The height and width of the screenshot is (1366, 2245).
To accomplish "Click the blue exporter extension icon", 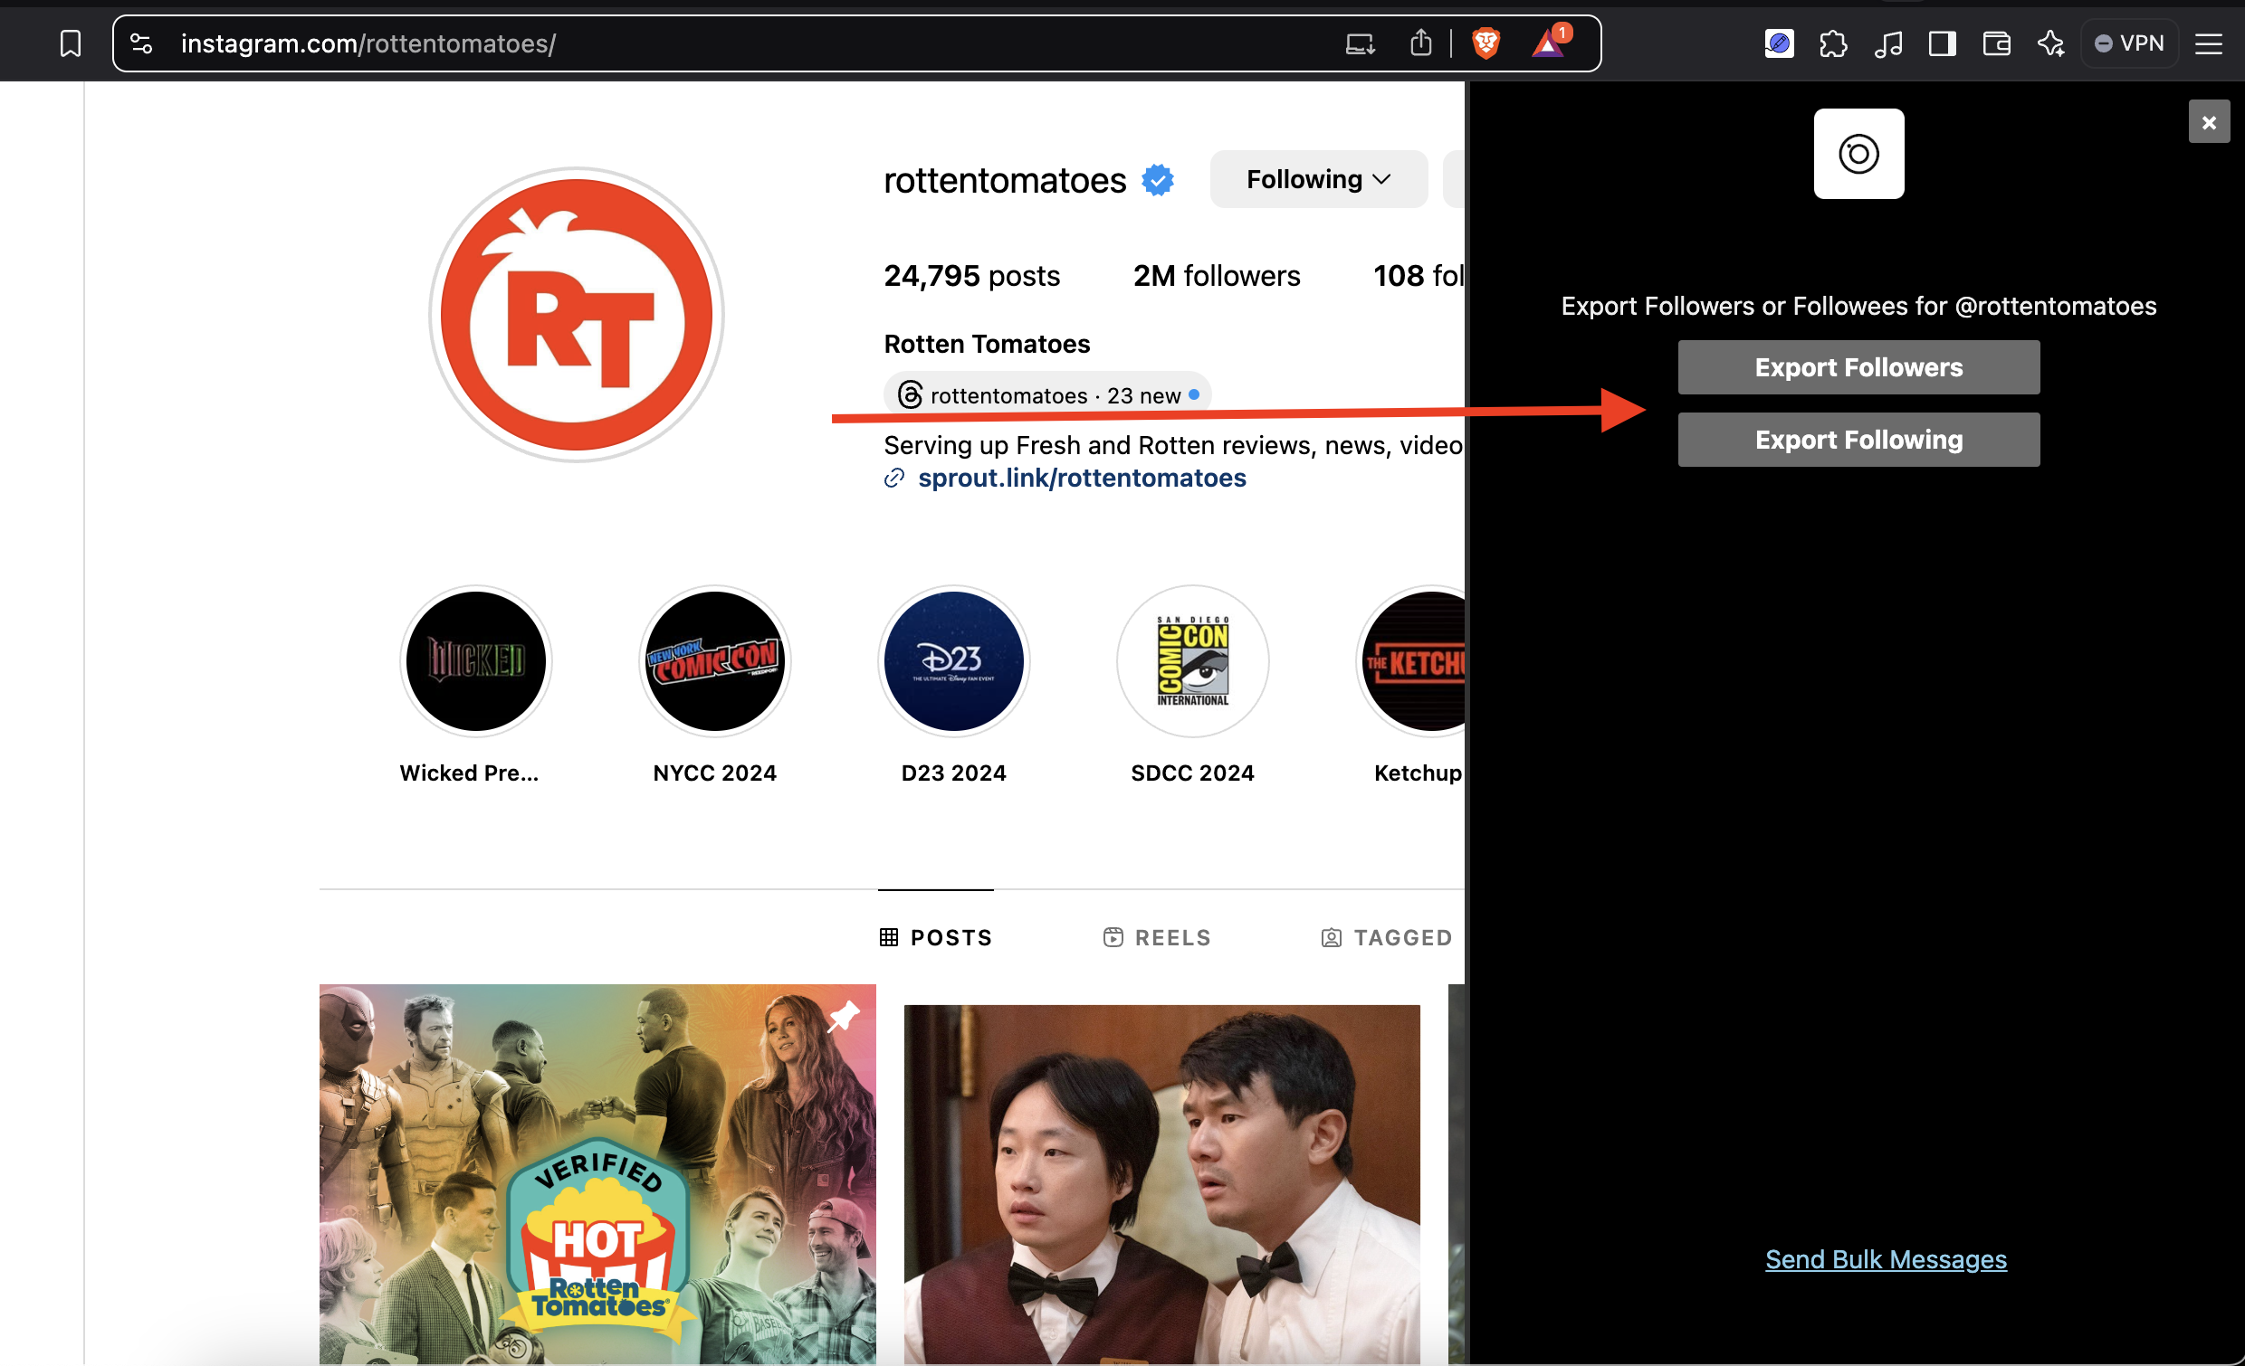I will 1779,43.
